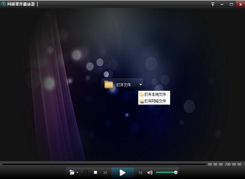Select 打开本地文件 from the menu
The height and width of the screenshot is (179, 245).
(x=154, y=95)
